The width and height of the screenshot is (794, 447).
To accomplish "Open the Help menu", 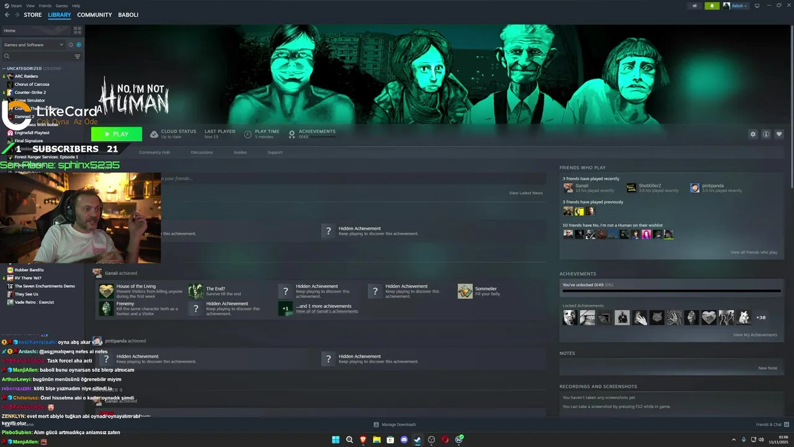I will pos(76,6).
